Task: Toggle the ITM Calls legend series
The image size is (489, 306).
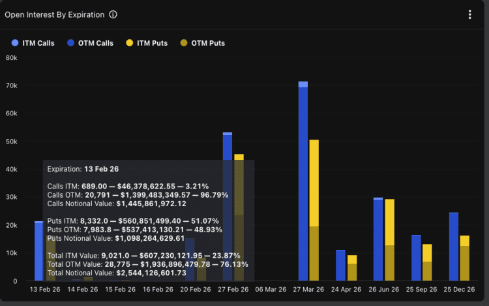Action: (35, 44)
